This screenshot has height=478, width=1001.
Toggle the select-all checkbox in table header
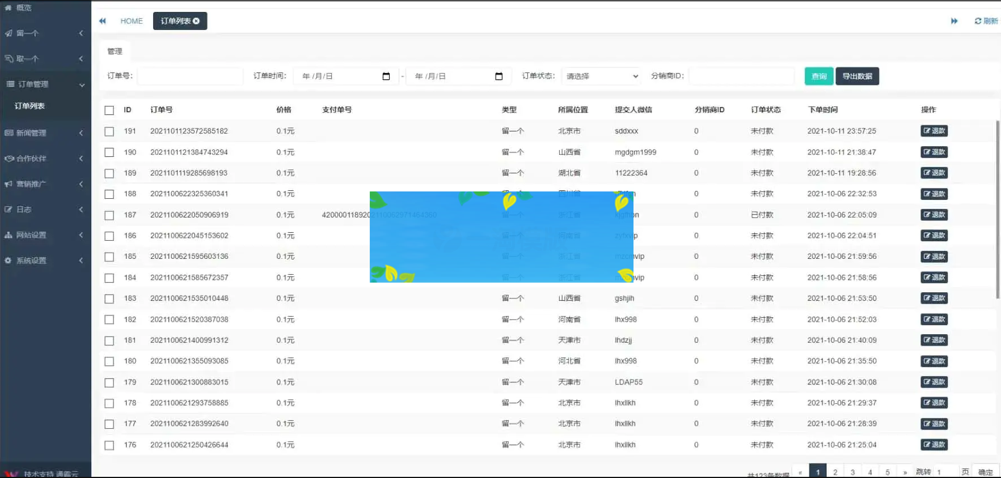(x=109, y=110)
